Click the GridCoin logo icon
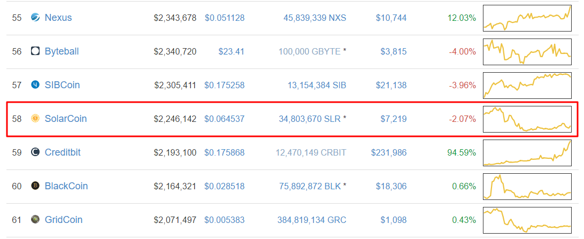Image resolution: width=584 pixels, height=239 pixels. [x=35, y=220]
